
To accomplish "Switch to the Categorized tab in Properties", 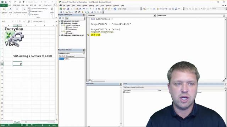I will 71,56.
